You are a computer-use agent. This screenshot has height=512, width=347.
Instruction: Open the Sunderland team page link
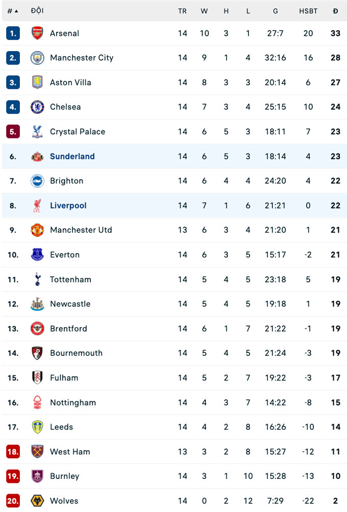tap(72, 156)
